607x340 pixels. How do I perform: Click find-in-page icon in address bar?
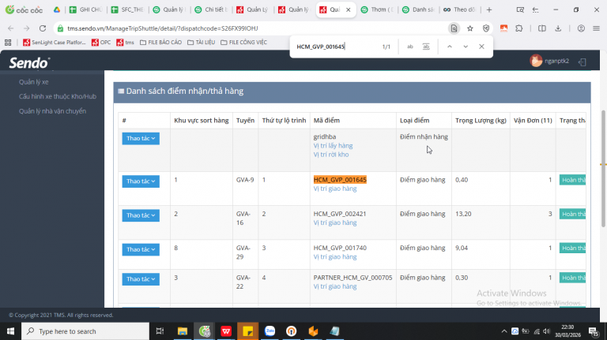(454, 28)
